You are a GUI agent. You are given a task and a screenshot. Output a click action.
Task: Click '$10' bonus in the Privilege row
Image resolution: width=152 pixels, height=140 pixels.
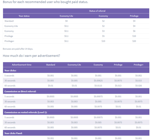(134, 36)
